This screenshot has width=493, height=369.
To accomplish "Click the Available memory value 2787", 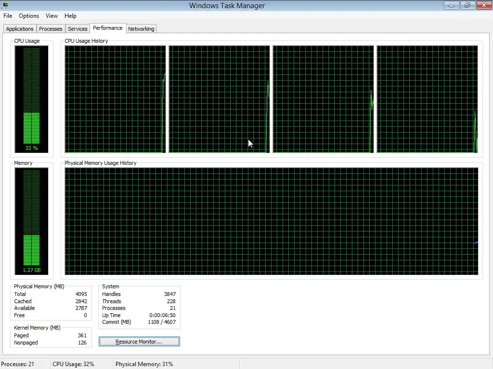I will 81,308.
